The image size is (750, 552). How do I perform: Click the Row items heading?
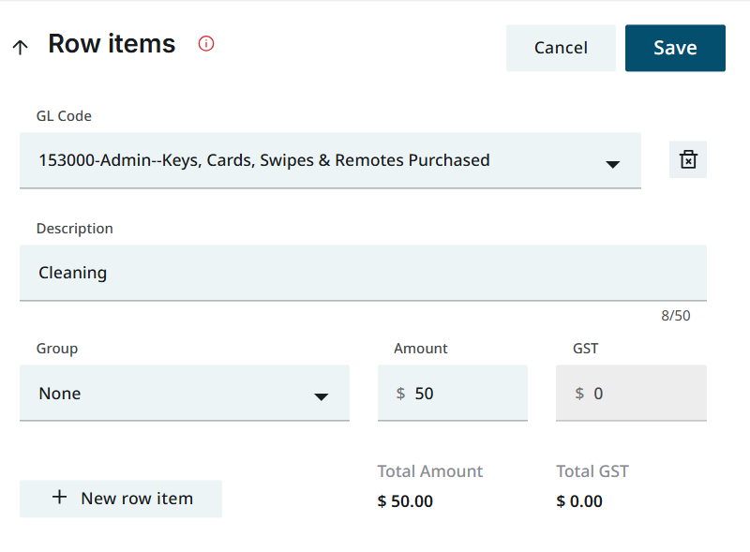(x=112, y=44)
